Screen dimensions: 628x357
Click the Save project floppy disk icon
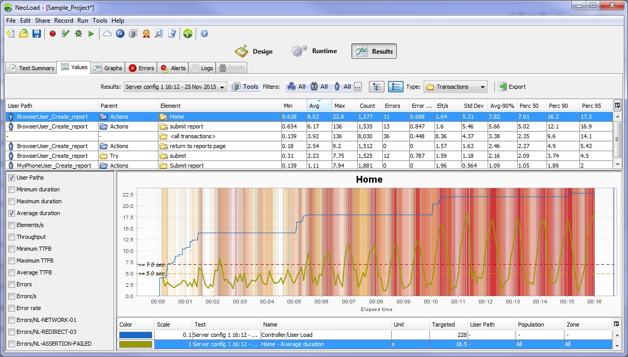coord(37,34)
